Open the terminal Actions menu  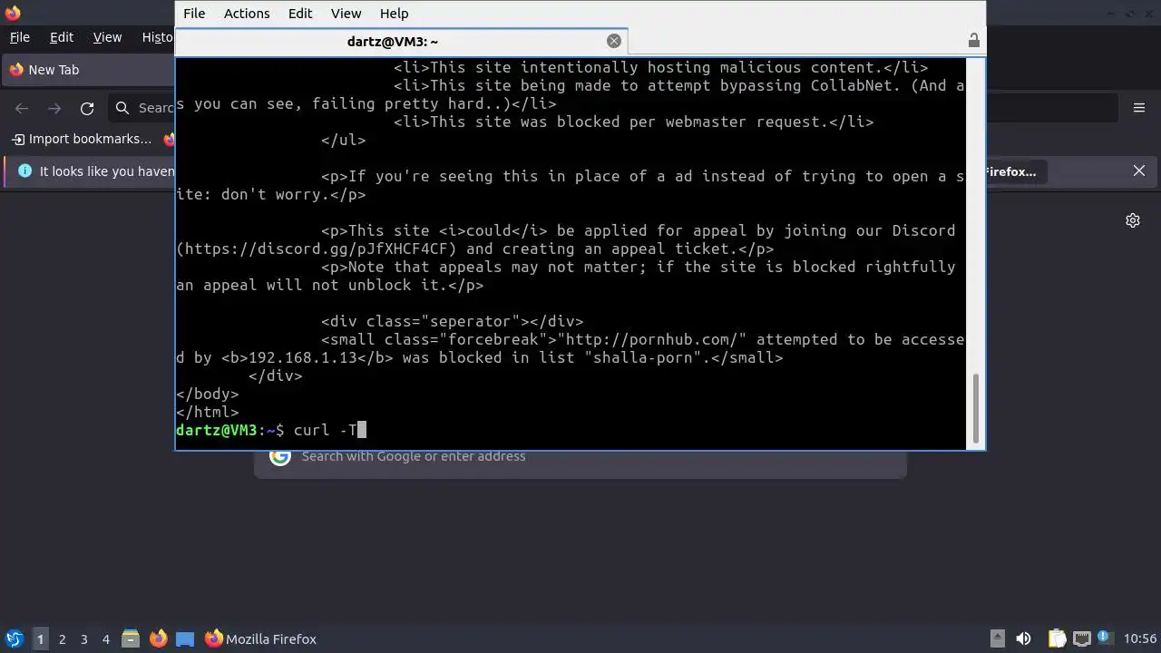(247, 14)
